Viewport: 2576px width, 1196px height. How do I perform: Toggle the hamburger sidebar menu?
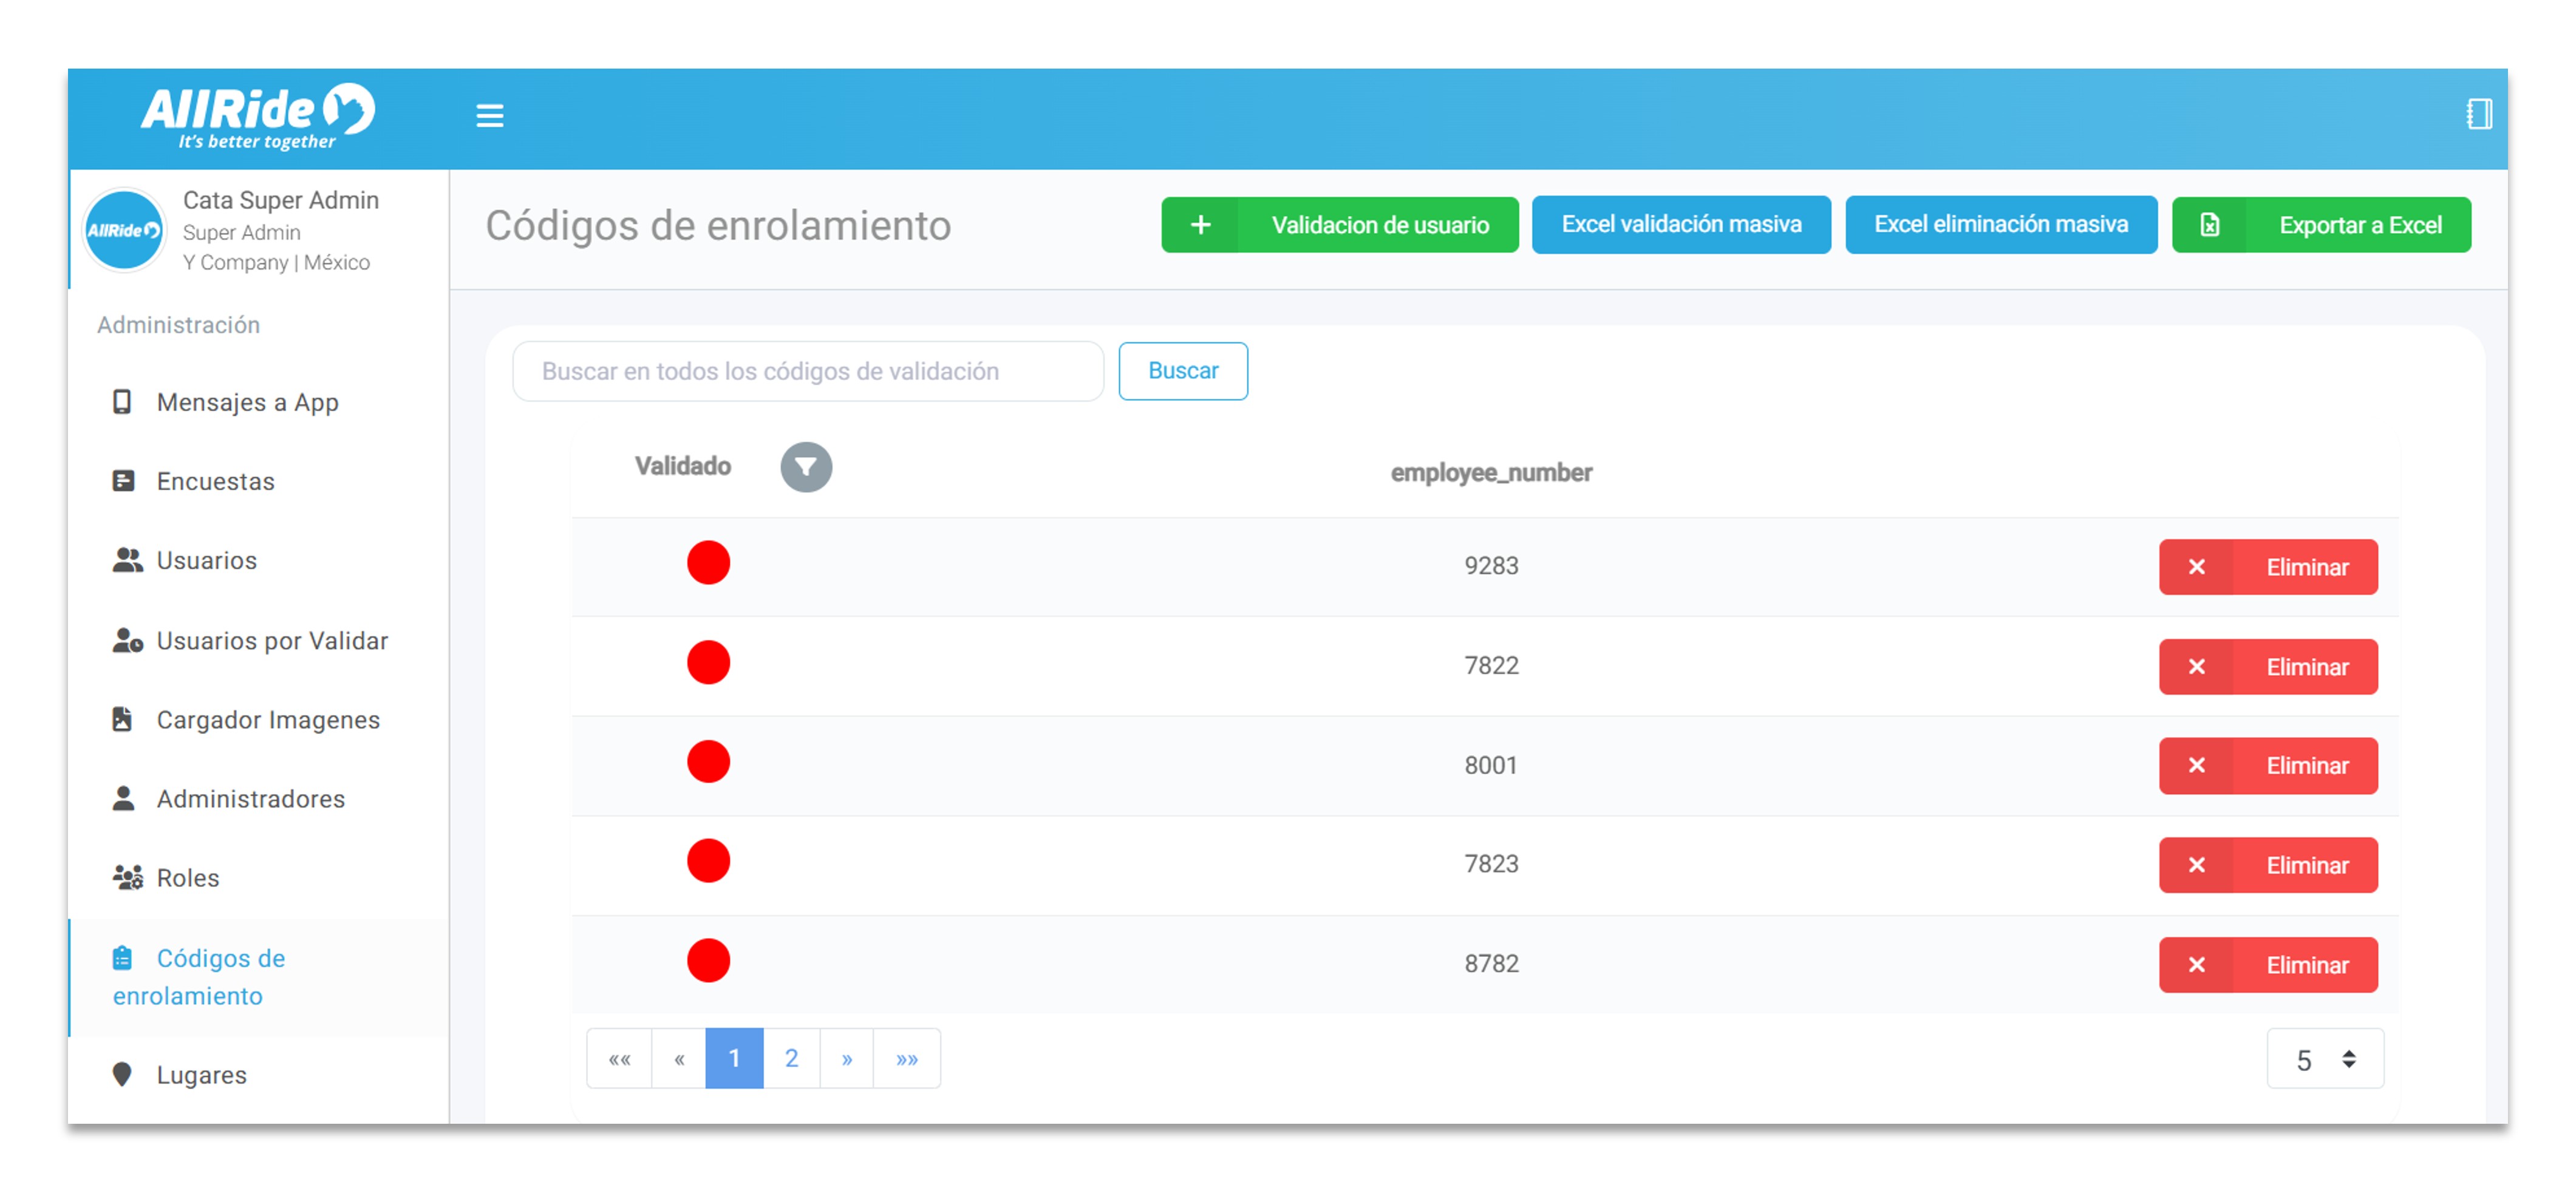point(489,116)
